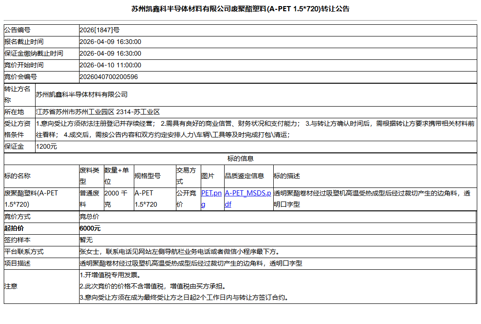481x324 pixels.
Task: Click the 公告编号 label
Action: coord(17,30)
